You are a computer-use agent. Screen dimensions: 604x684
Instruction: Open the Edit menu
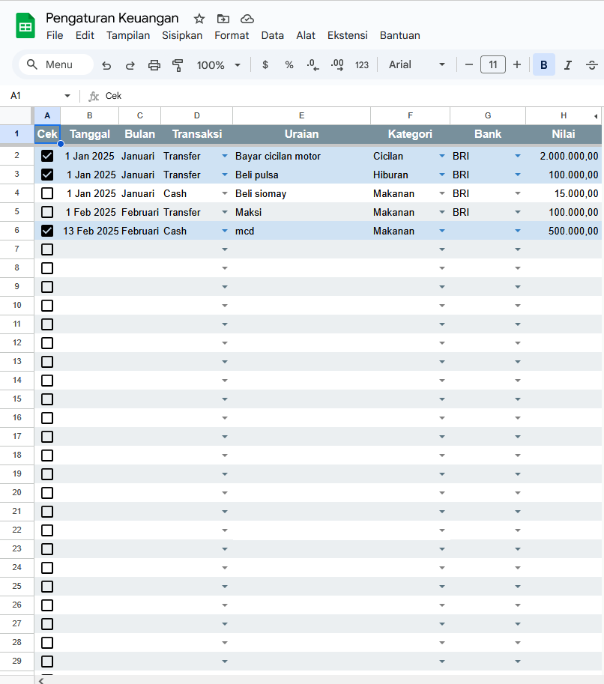[x=85, y=35]
